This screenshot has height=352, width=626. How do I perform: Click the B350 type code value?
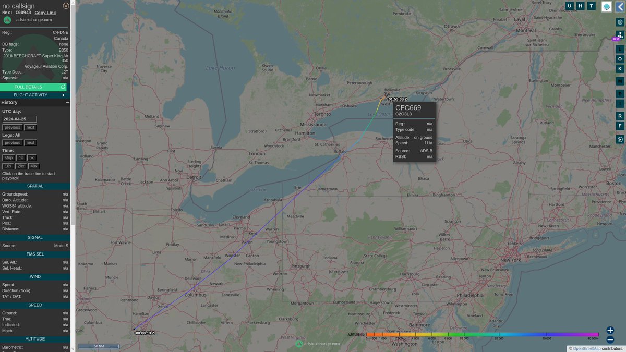(63, 50)
